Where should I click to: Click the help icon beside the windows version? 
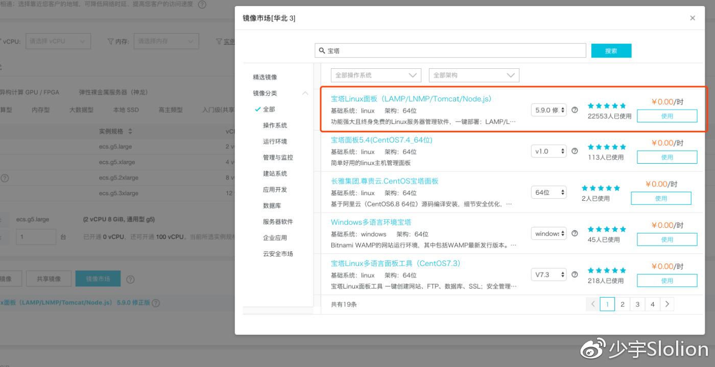point(575,233)
